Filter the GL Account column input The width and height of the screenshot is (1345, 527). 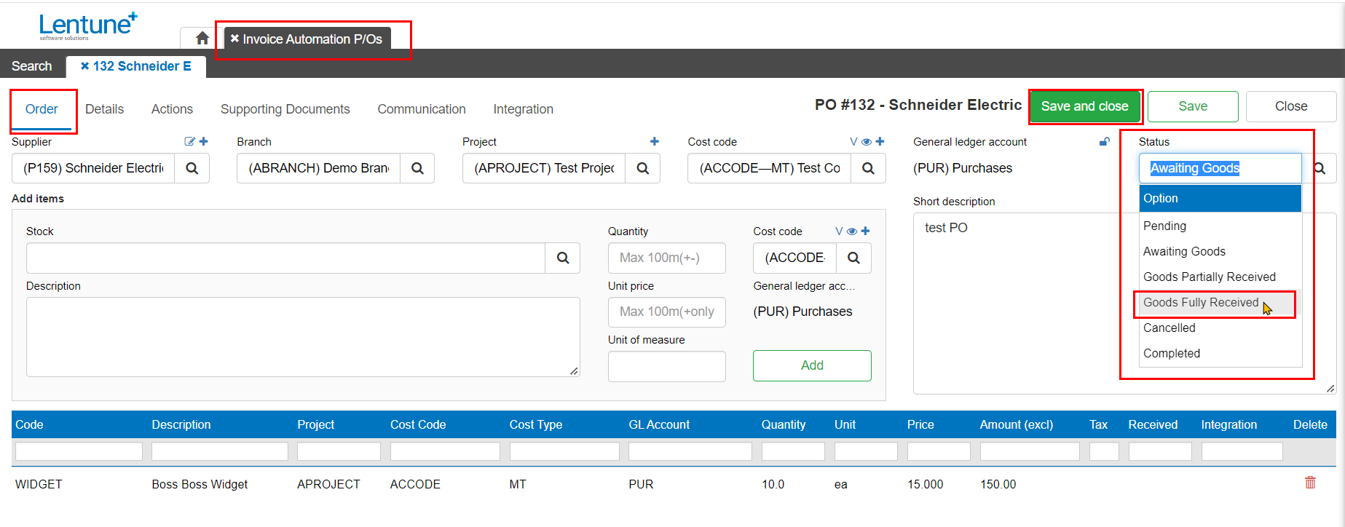pyautogui.click(x=690, y=451)
